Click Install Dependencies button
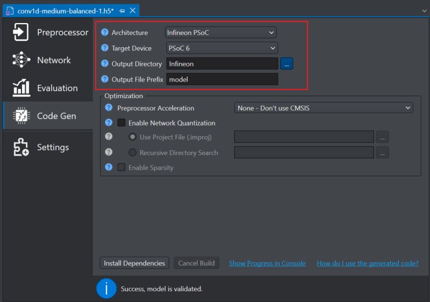The width and height of the screenshot is (430, 302). [134, 263]
